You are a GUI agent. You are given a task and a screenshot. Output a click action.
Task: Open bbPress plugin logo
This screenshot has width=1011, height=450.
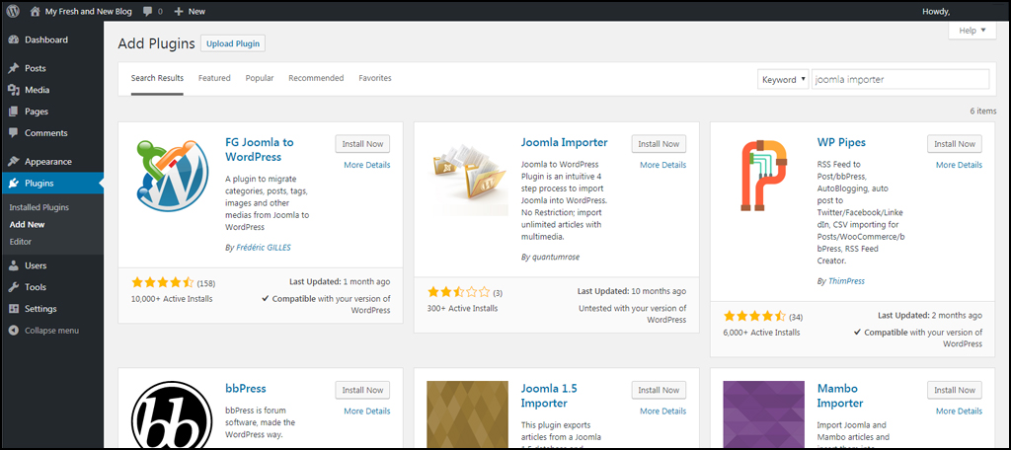tap(172, 415)
